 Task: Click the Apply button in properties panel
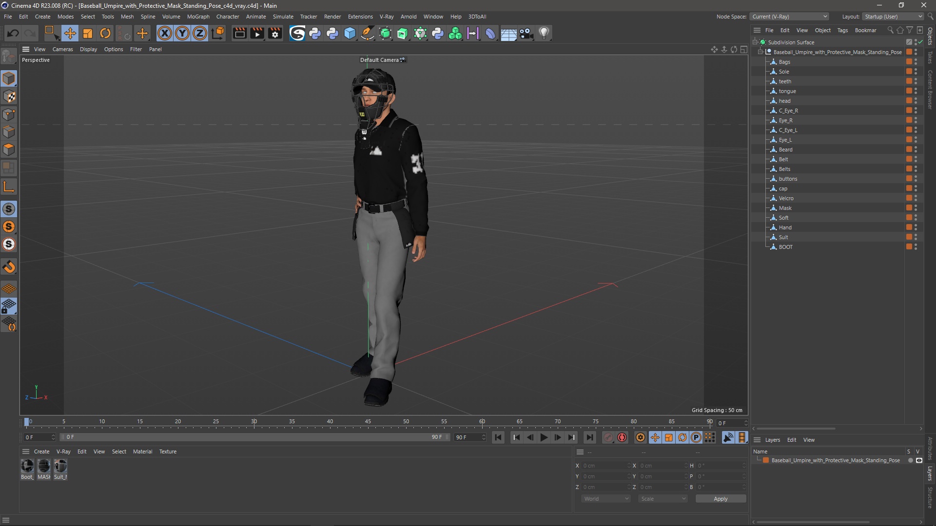pos(721,498)
